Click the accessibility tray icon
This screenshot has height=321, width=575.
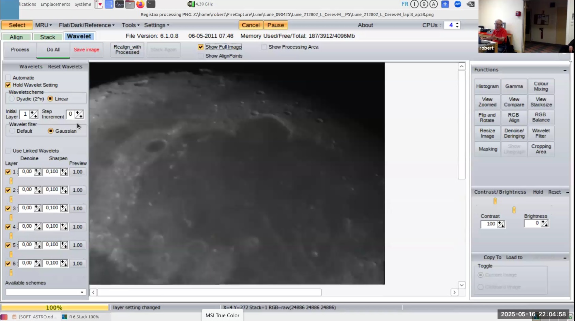(445, 4)
